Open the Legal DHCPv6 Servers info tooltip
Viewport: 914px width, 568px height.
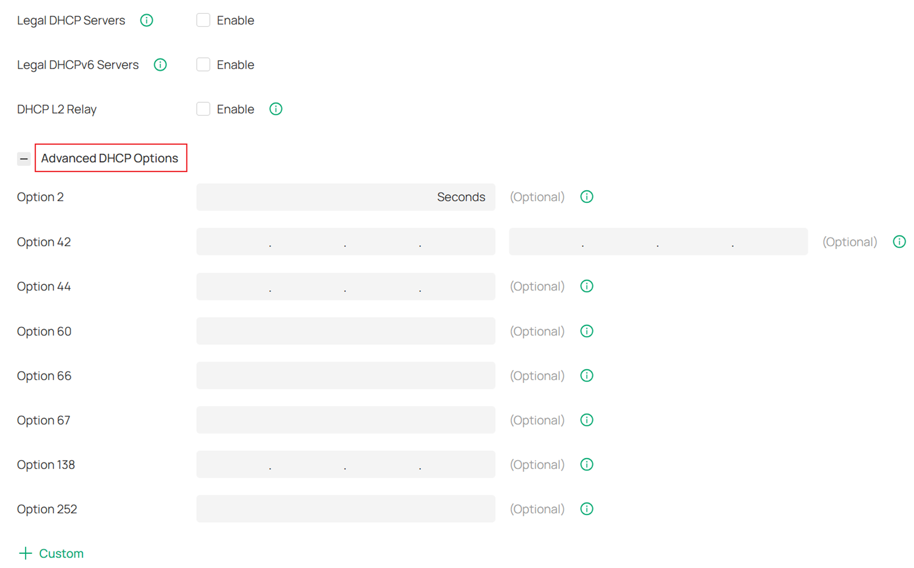[160, 65]
